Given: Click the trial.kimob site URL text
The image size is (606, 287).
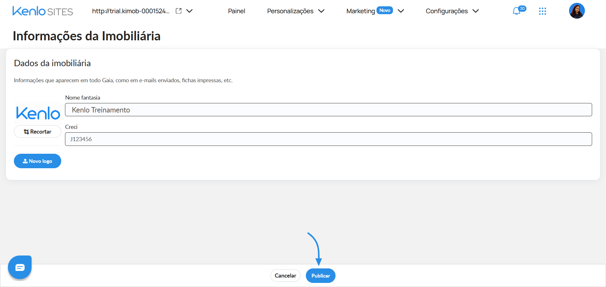Looking at the screenshot, I should click(131, 11).
